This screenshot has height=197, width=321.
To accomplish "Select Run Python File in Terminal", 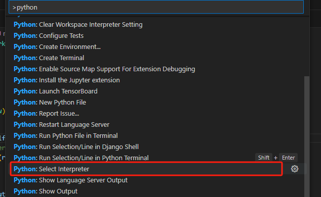I will 157,135.
